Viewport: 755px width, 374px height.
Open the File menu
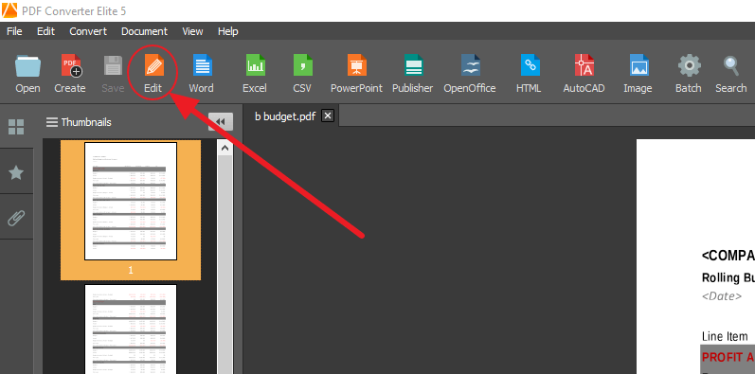coord(14,31)
